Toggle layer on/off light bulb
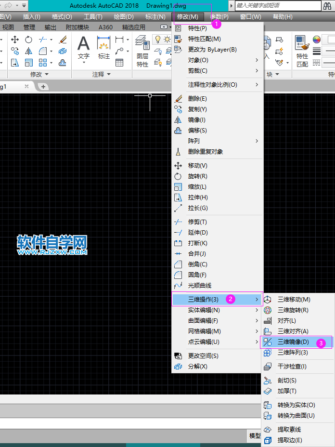 click(157, 39)
